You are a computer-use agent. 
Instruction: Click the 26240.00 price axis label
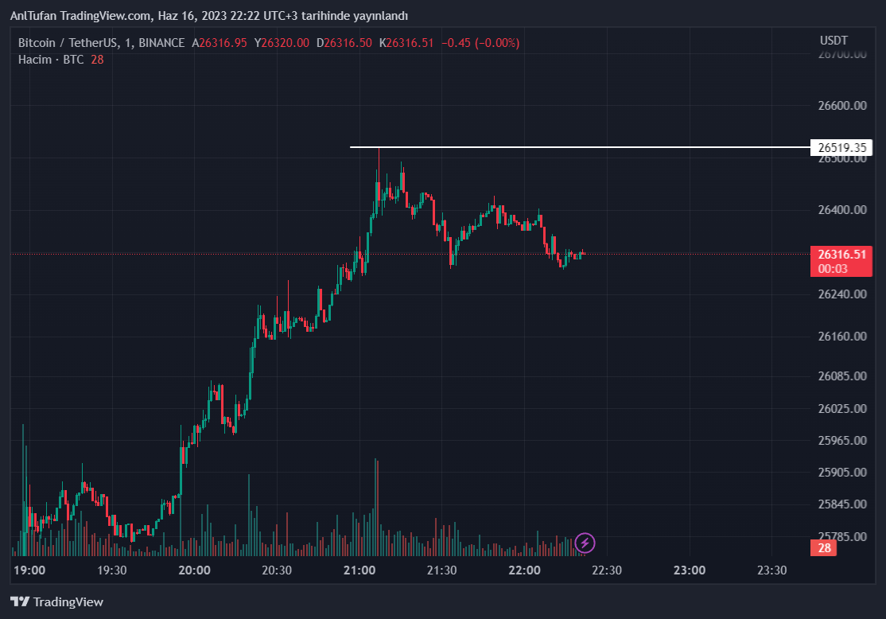click(x=841, y=294)
